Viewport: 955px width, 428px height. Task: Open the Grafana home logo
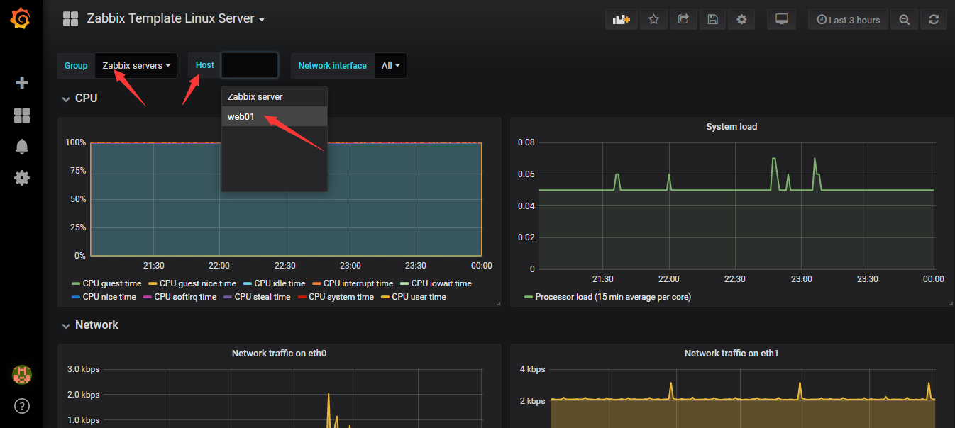pos(21,18)
